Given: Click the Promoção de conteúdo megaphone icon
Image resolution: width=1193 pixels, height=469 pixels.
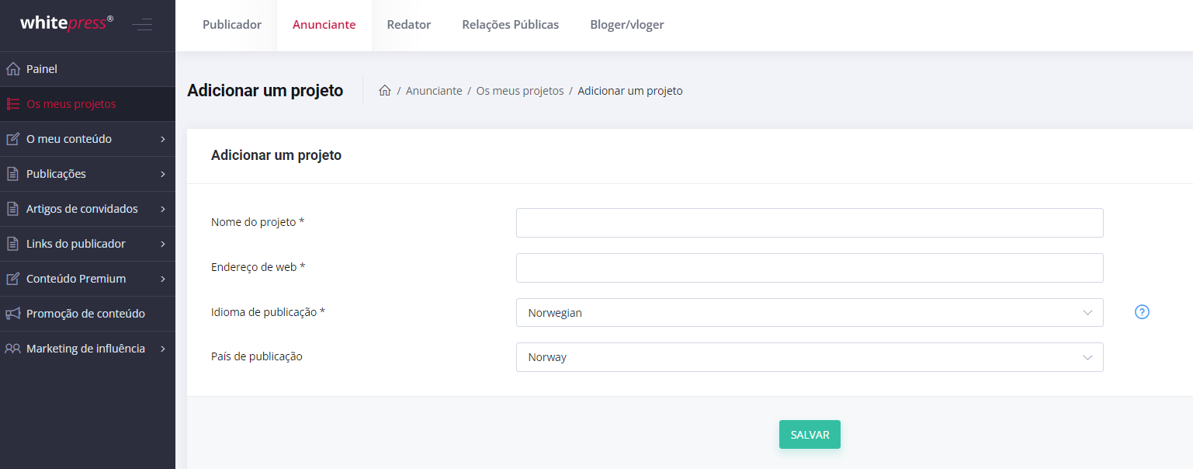Looking at the screenshot, I should click(x=12, y=314).
